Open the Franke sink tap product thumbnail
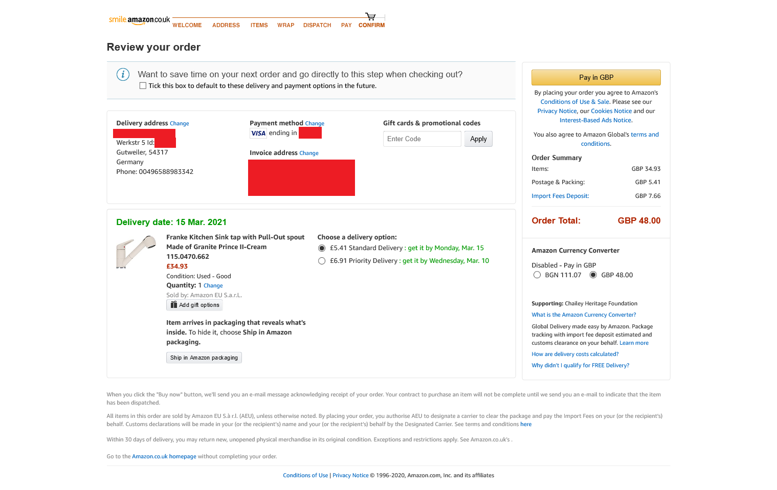The height and width of the screenshot is (490, 777). pyautogui.click(x=136, y=252)
